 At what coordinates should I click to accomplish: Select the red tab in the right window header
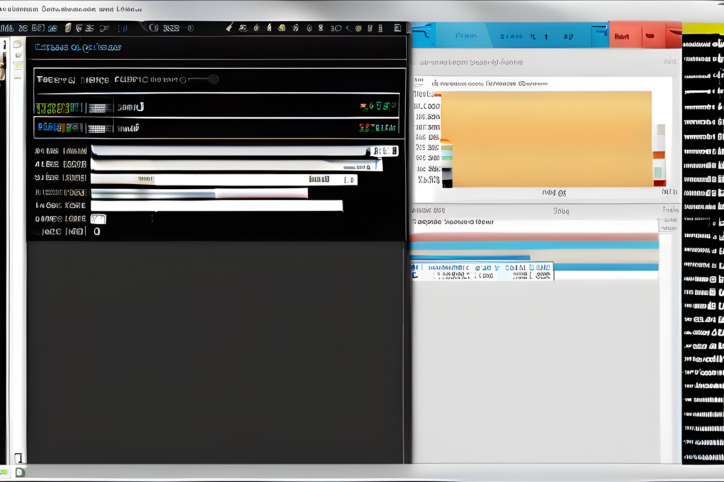(x=625, y=35)
